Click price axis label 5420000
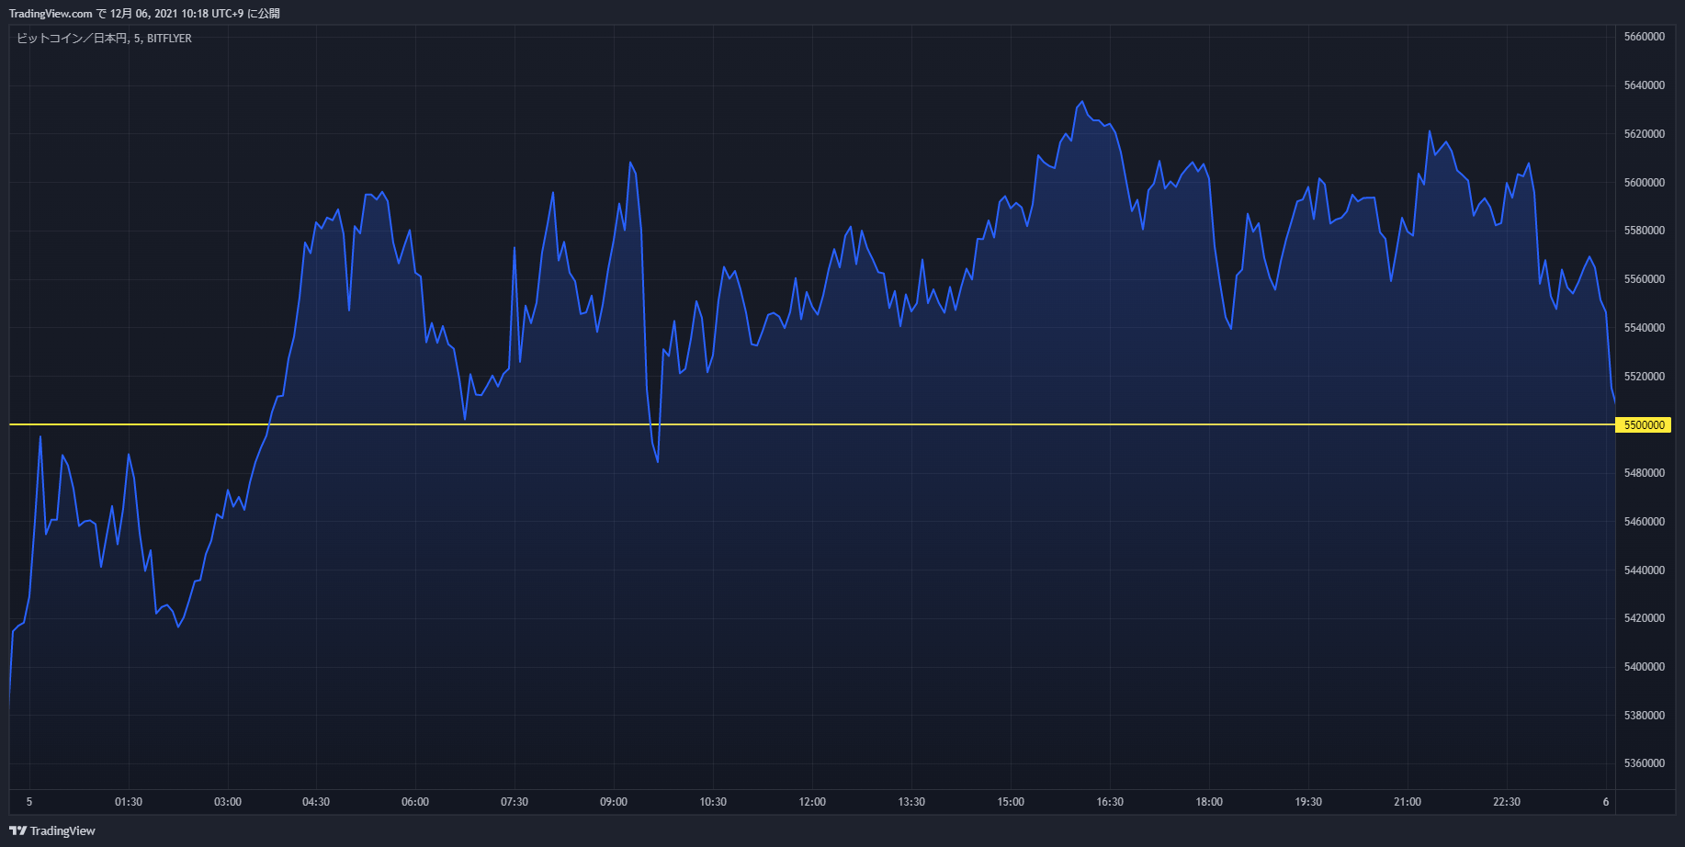Image resolution: width=1685 pixels, height=847 pixels. [1644, 618]
